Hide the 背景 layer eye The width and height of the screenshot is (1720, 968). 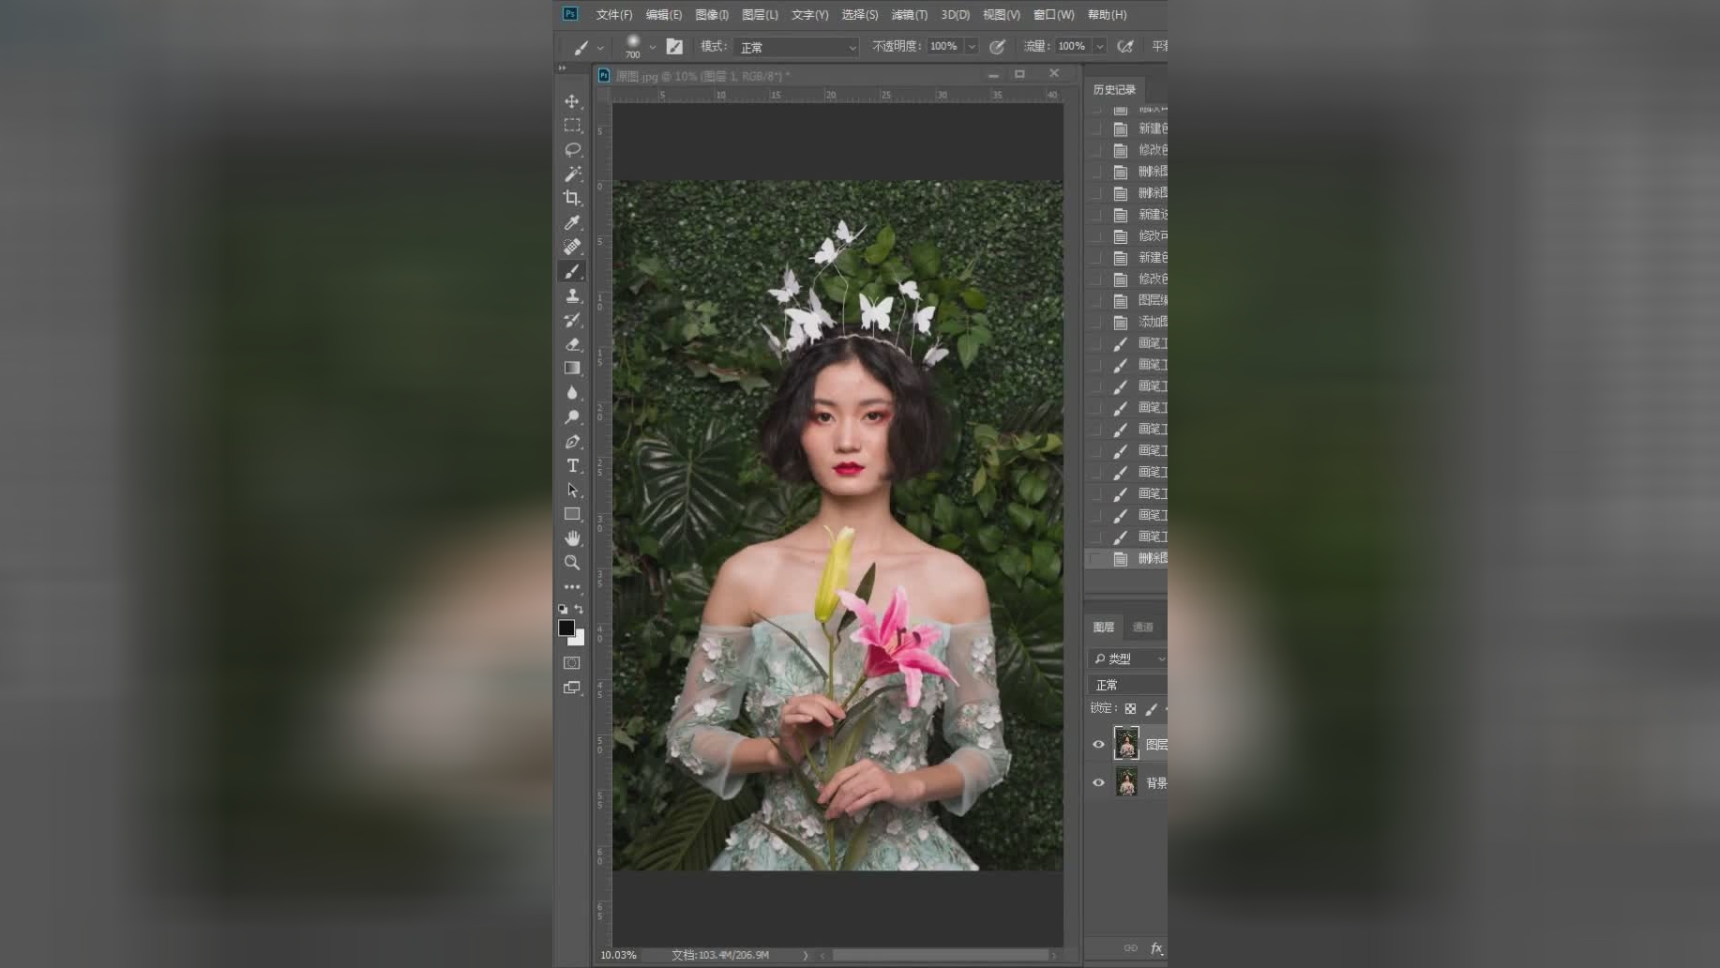[1098, 783]
